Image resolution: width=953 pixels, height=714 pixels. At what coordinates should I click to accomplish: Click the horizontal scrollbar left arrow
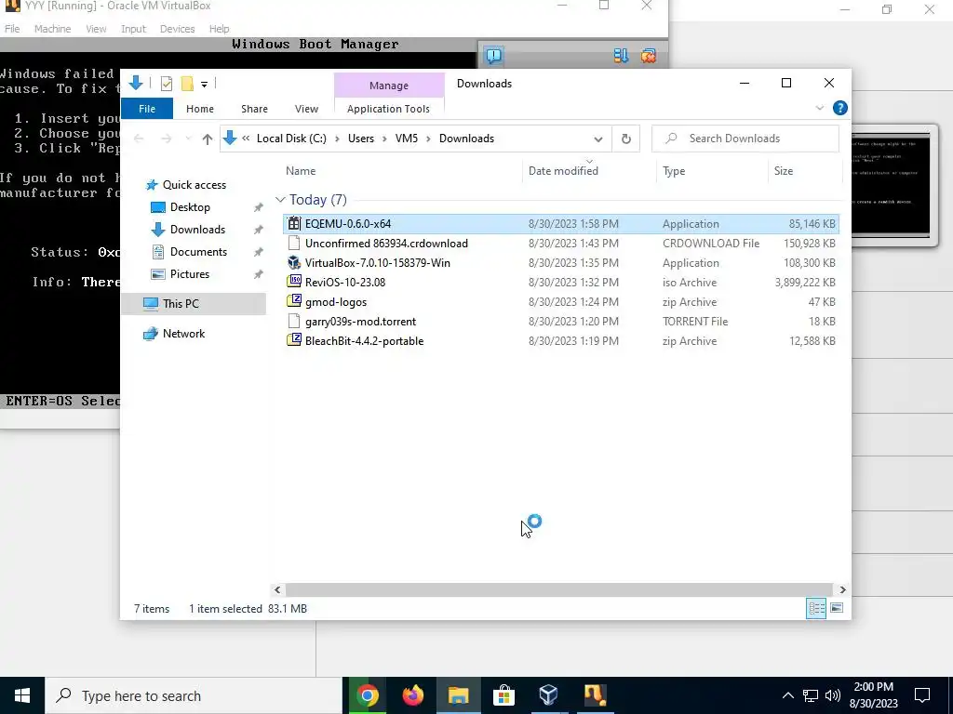click(277, 589)
